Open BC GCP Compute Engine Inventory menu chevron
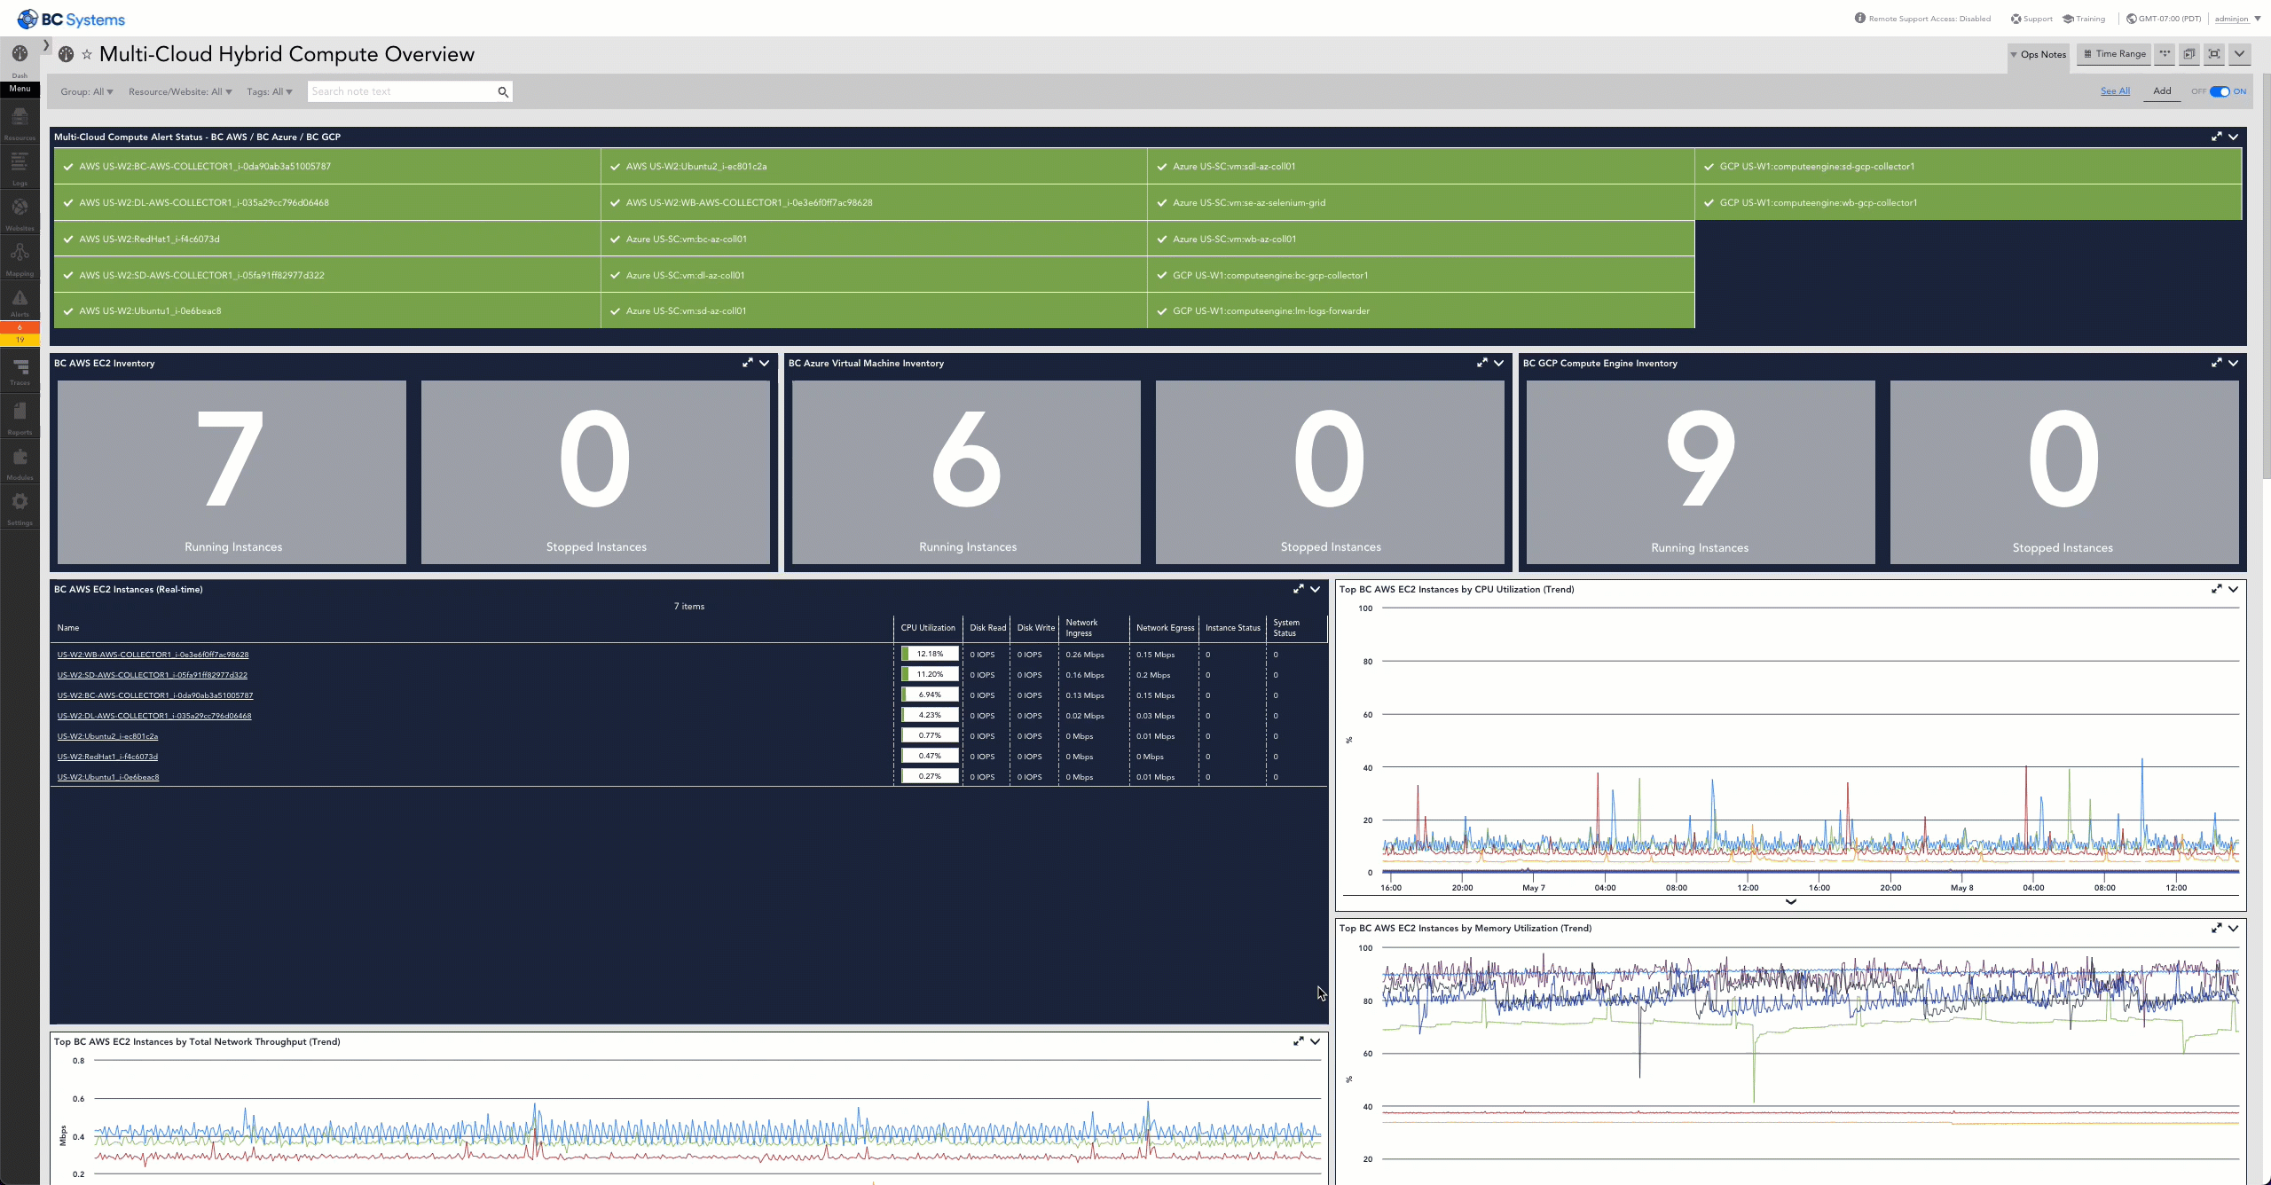Image resolution: width=2271 pixels, height=1185 pixels. (2234, 363)
